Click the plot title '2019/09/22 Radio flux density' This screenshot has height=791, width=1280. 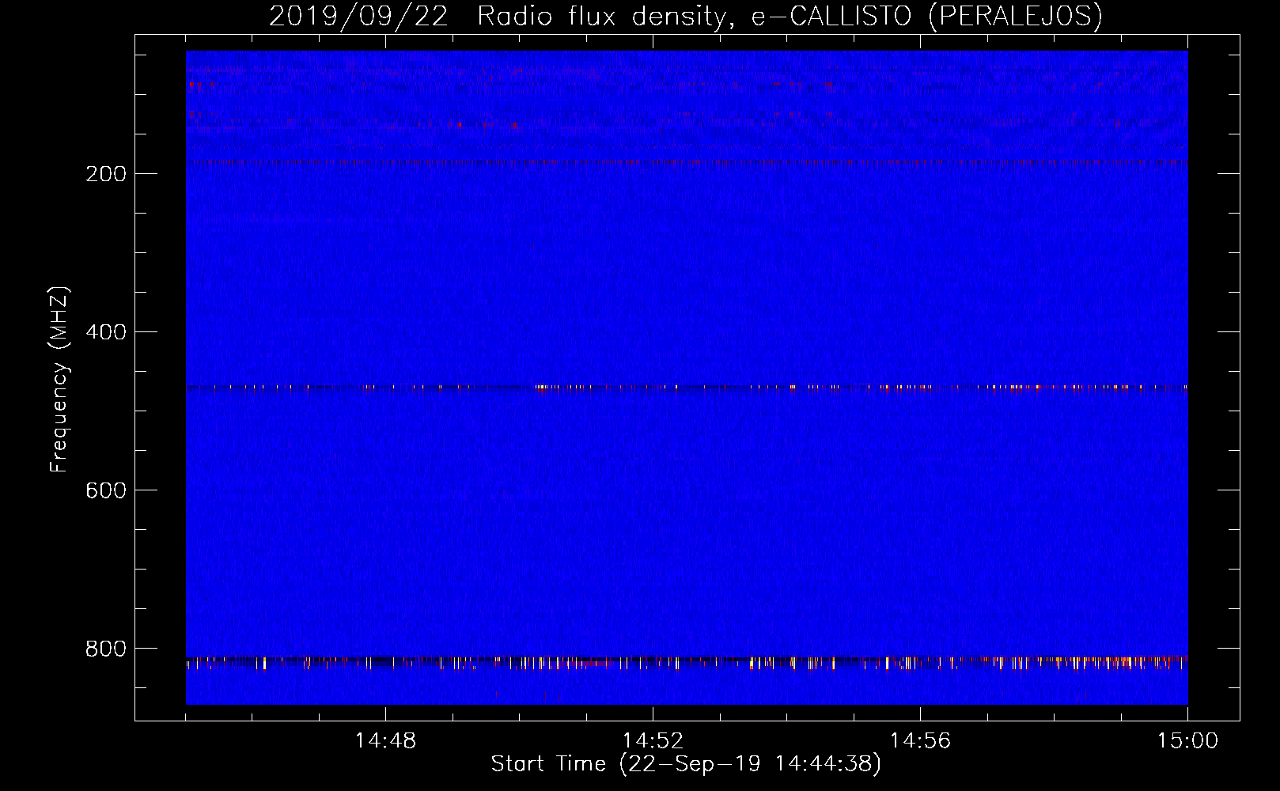tap(685, 16)
